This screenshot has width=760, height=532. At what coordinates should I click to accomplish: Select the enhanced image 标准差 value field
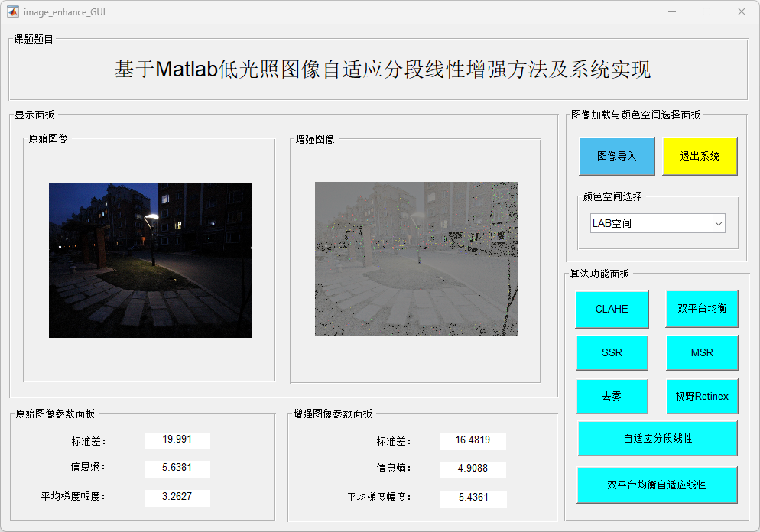473,441
